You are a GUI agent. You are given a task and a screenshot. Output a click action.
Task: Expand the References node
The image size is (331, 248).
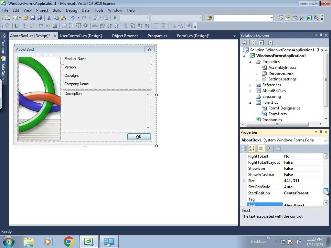251,85
